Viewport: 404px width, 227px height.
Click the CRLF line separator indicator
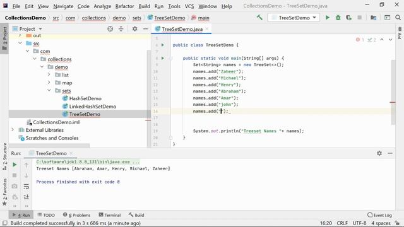(x=342, y=223)
